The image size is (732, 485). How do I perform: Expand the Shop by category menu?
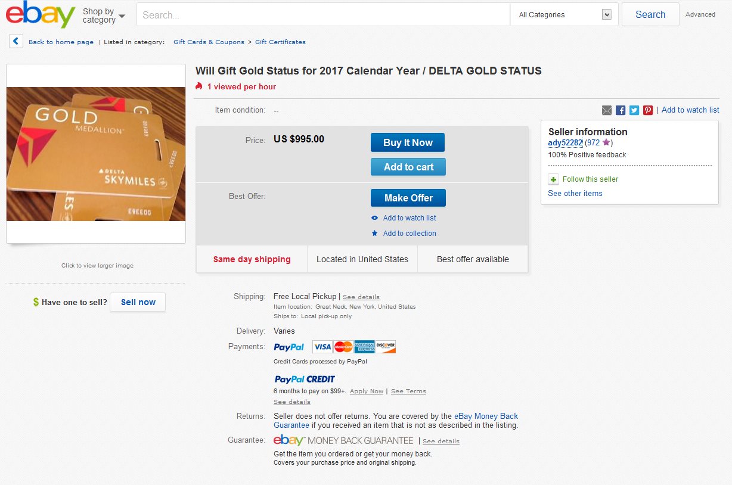coord(104,15)
